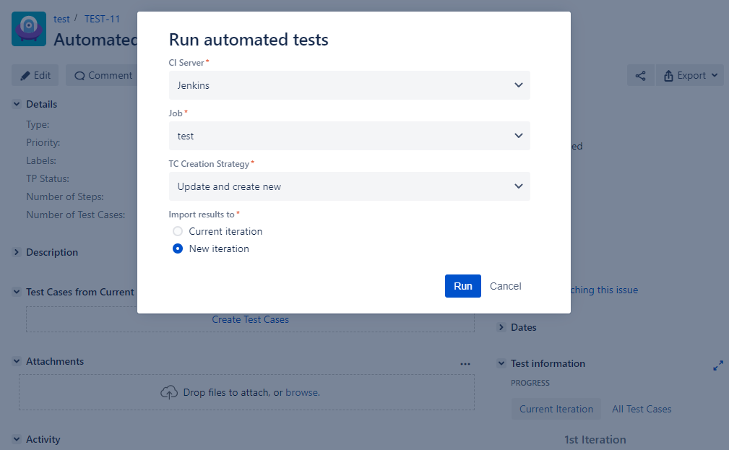This screenshot has width=729, height=450.
Task: Collapse the Details section
Action: pyautogui.click(x=17, y=104)
